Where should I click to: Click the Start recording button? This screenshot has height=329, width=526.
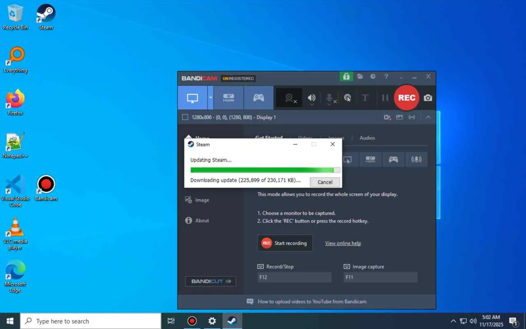[x=285, y=243]
